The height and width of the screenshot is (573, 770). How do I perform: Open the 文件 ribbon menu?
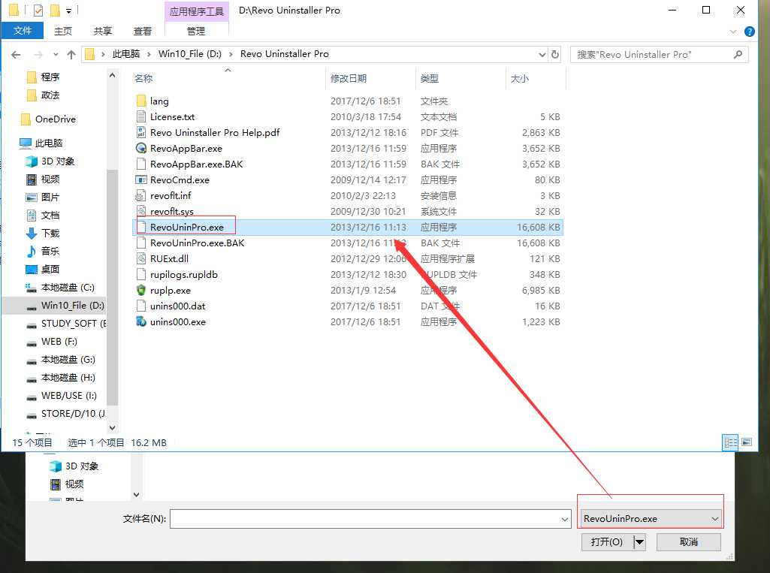pyautogui.click(x=23, y=31)
